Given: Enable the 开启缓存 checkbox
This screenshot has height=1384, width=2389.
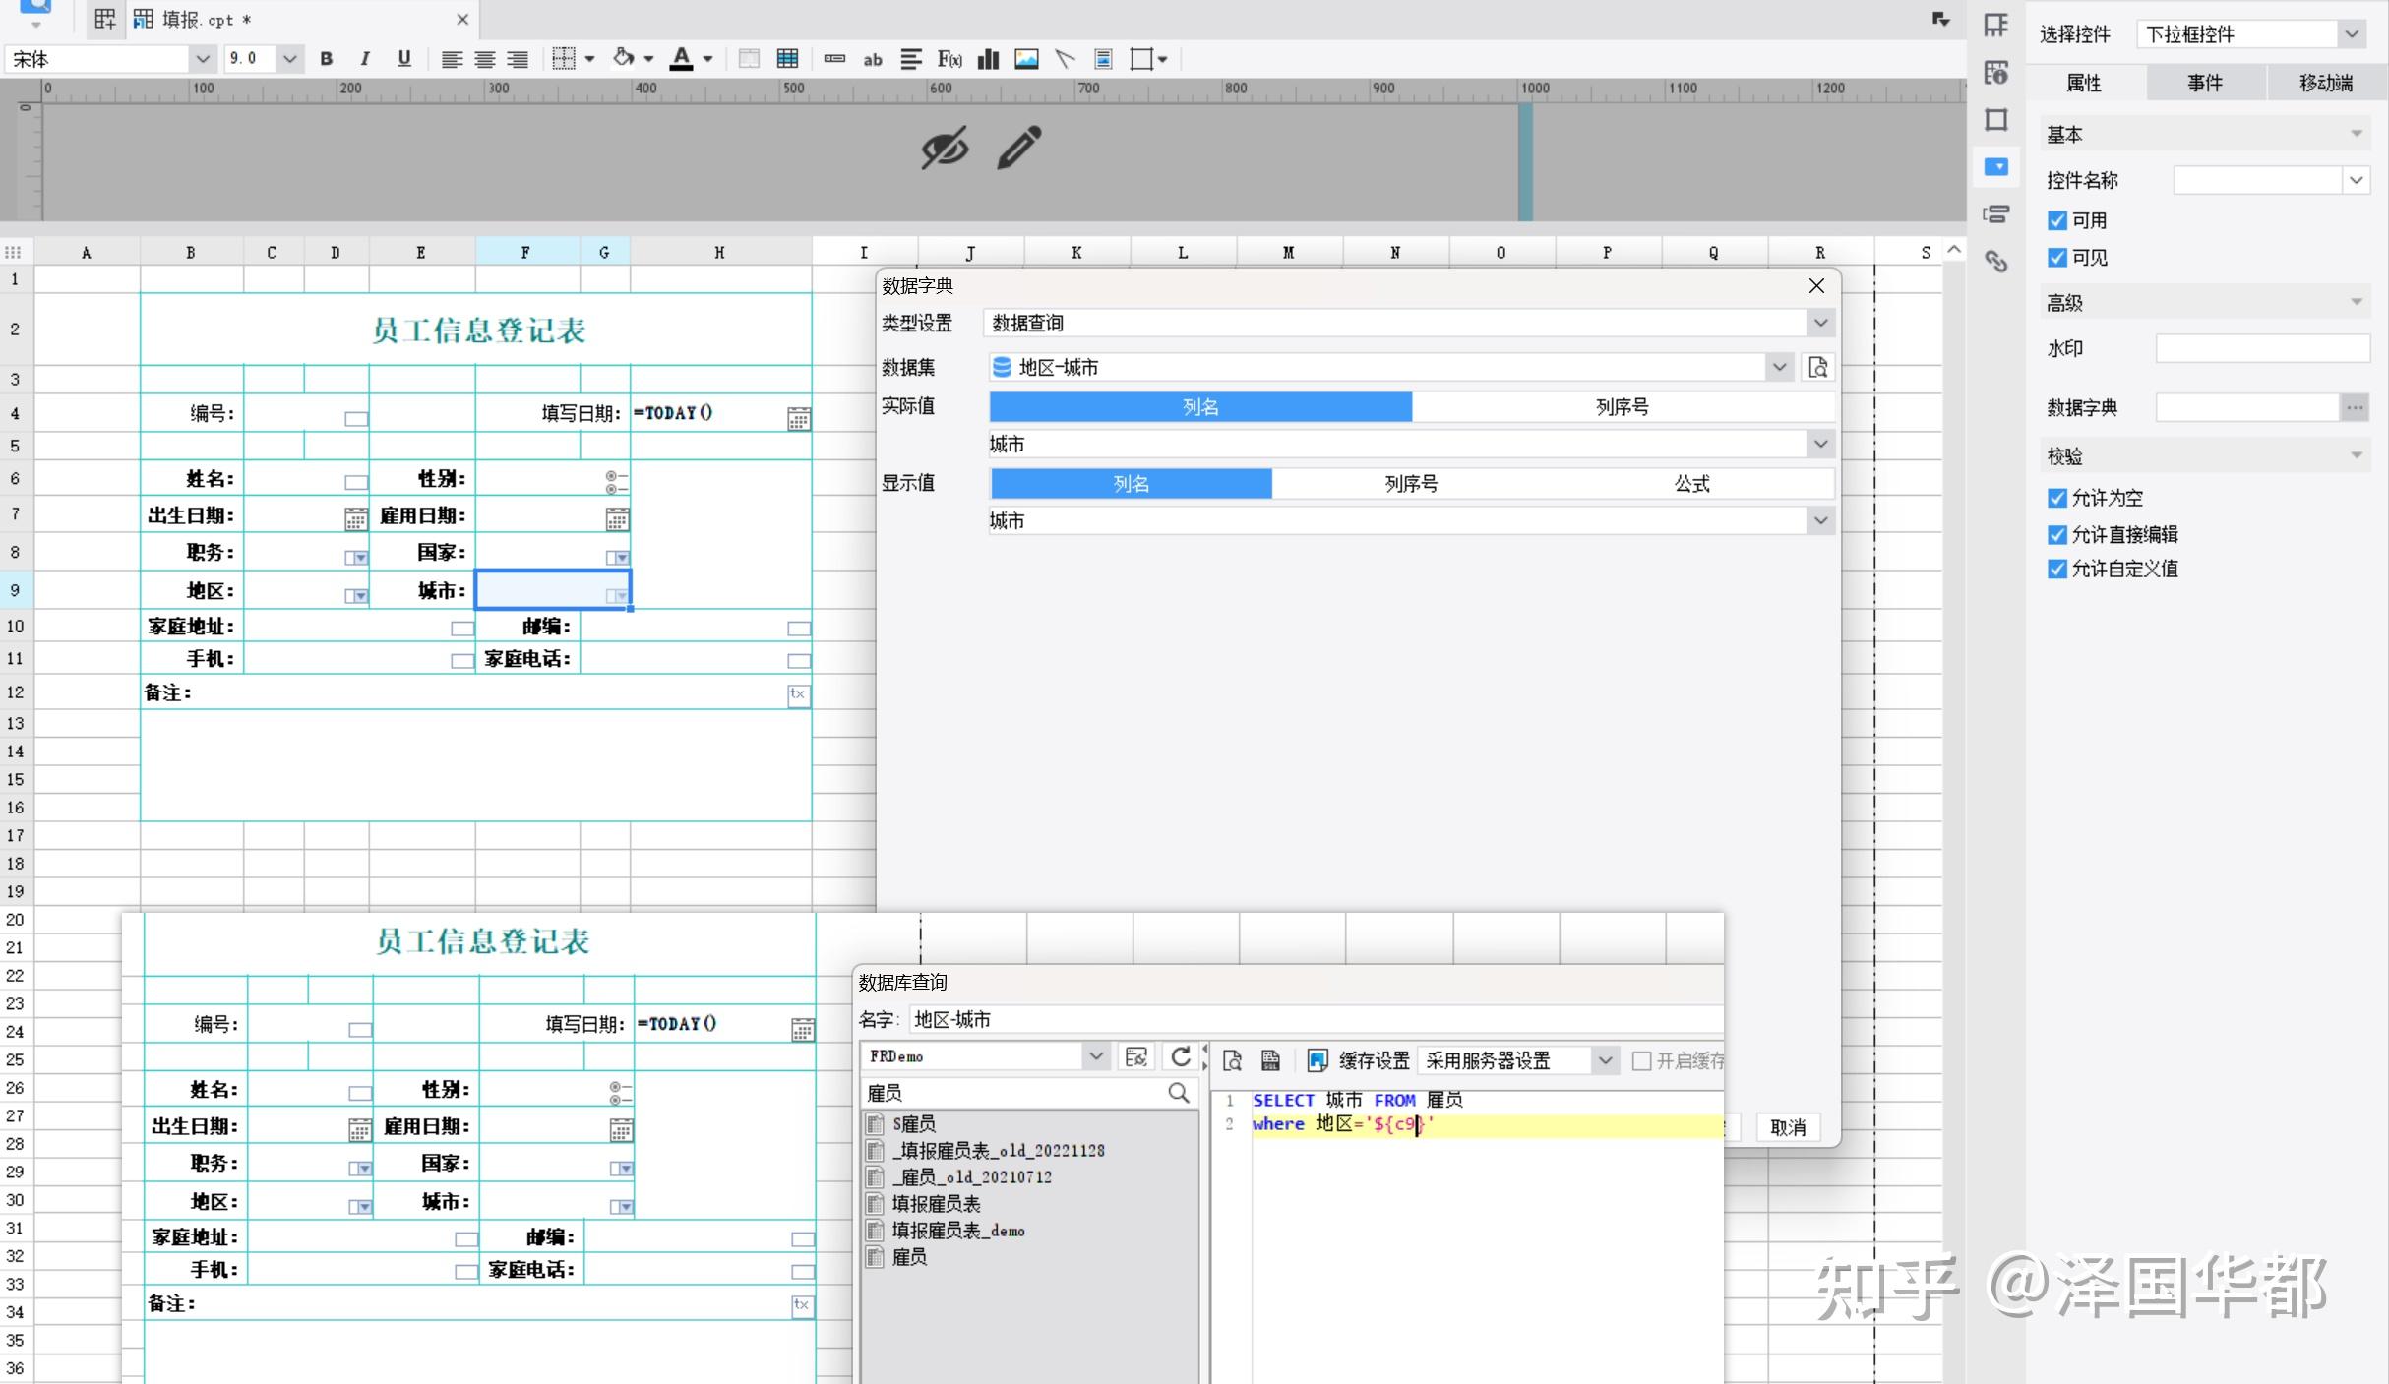Looking at the screenshot, I should pyautogui.click(x=1641, y=1060).
